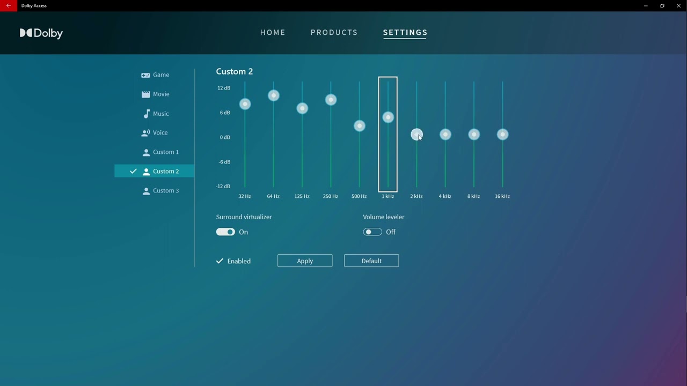
Task: Click the Custom 2 heading text
Action: pyautogui.click(x=234, y=71)
